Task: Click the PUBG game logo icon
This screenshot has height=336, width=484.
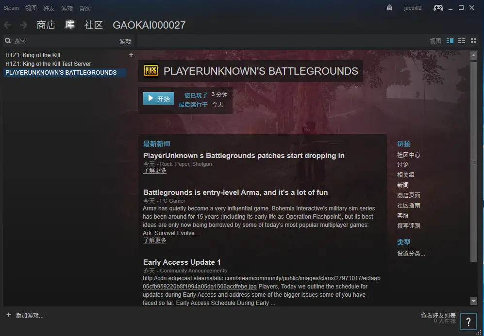Action: (151, 71)
